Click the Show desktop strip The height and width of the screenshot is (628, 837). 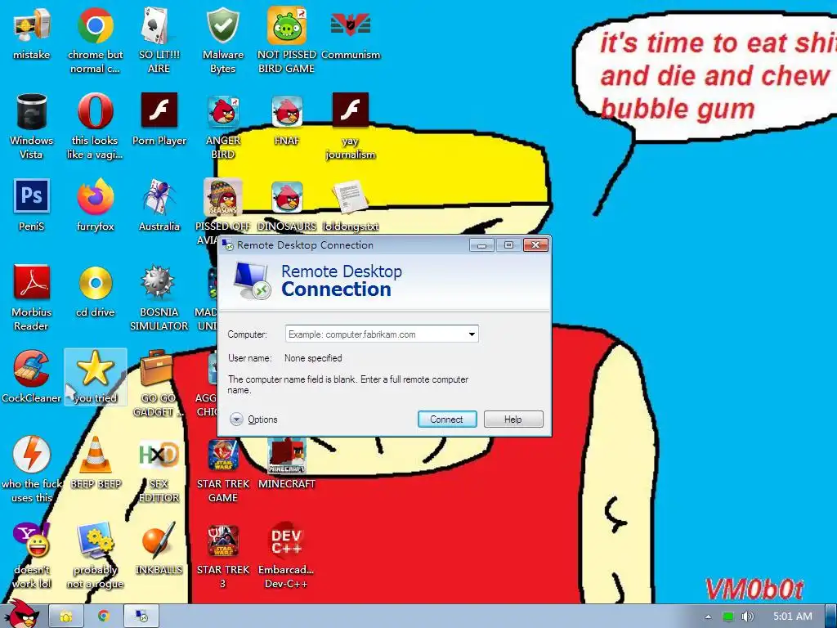(831, 617)
